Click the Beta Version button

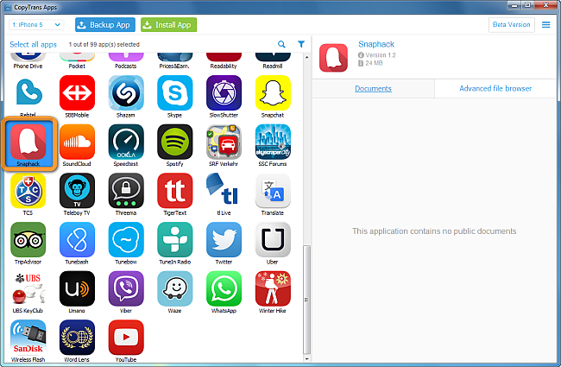(512, 25)
